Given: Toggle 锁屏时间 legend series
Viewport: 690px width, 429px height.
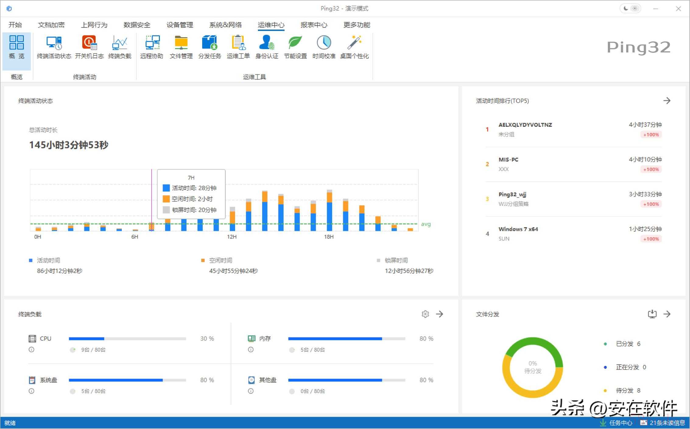Looking at the screenshot, I should point(392,260).
